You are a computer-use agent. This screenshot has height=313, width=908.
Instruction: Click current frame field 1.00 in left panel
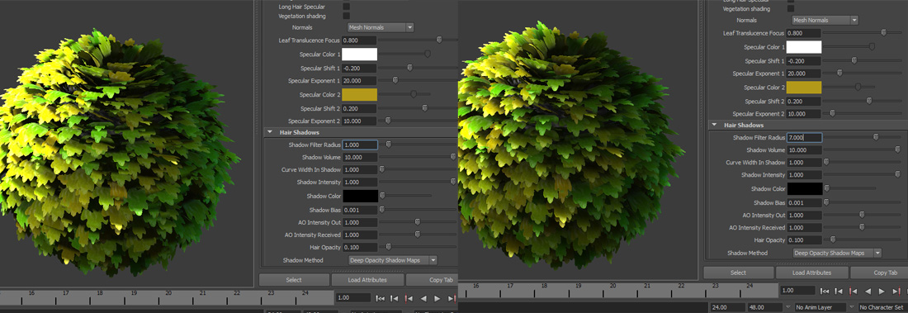click(353, 297)
